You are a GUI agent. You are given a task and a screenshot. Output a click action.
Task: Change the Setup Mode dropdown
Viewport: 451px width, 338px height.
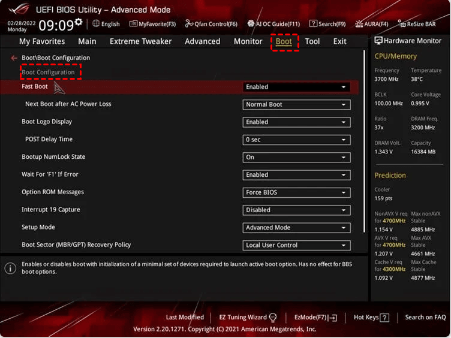click(x=296, y=228)
